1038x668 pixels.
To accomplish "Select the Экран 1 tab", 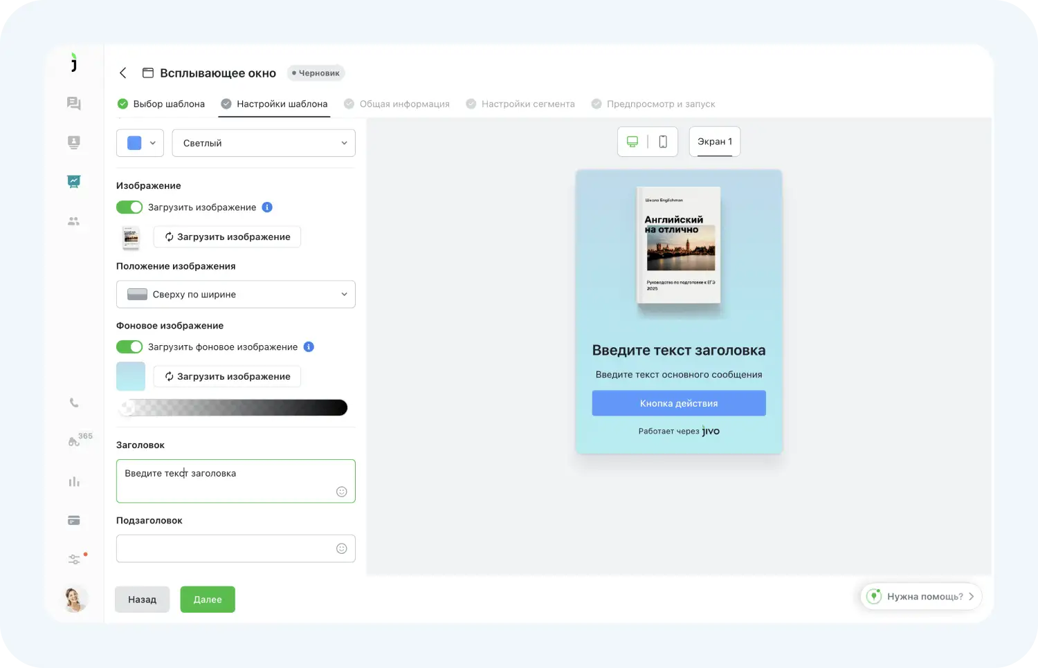I will [x=714, y=142].
